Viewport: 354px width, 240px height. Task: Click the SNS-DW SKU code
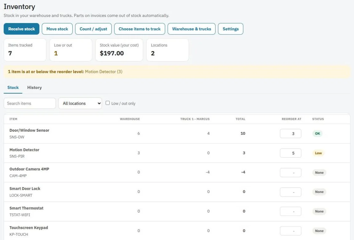point(17,137)
